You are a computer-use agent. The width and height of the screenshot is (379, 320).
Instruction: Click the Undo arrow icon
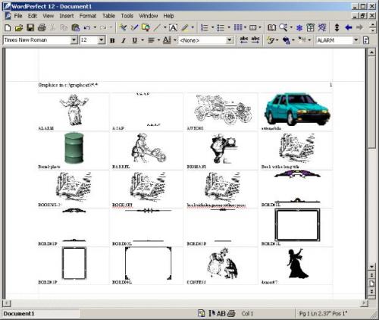(x=87, y=27)
